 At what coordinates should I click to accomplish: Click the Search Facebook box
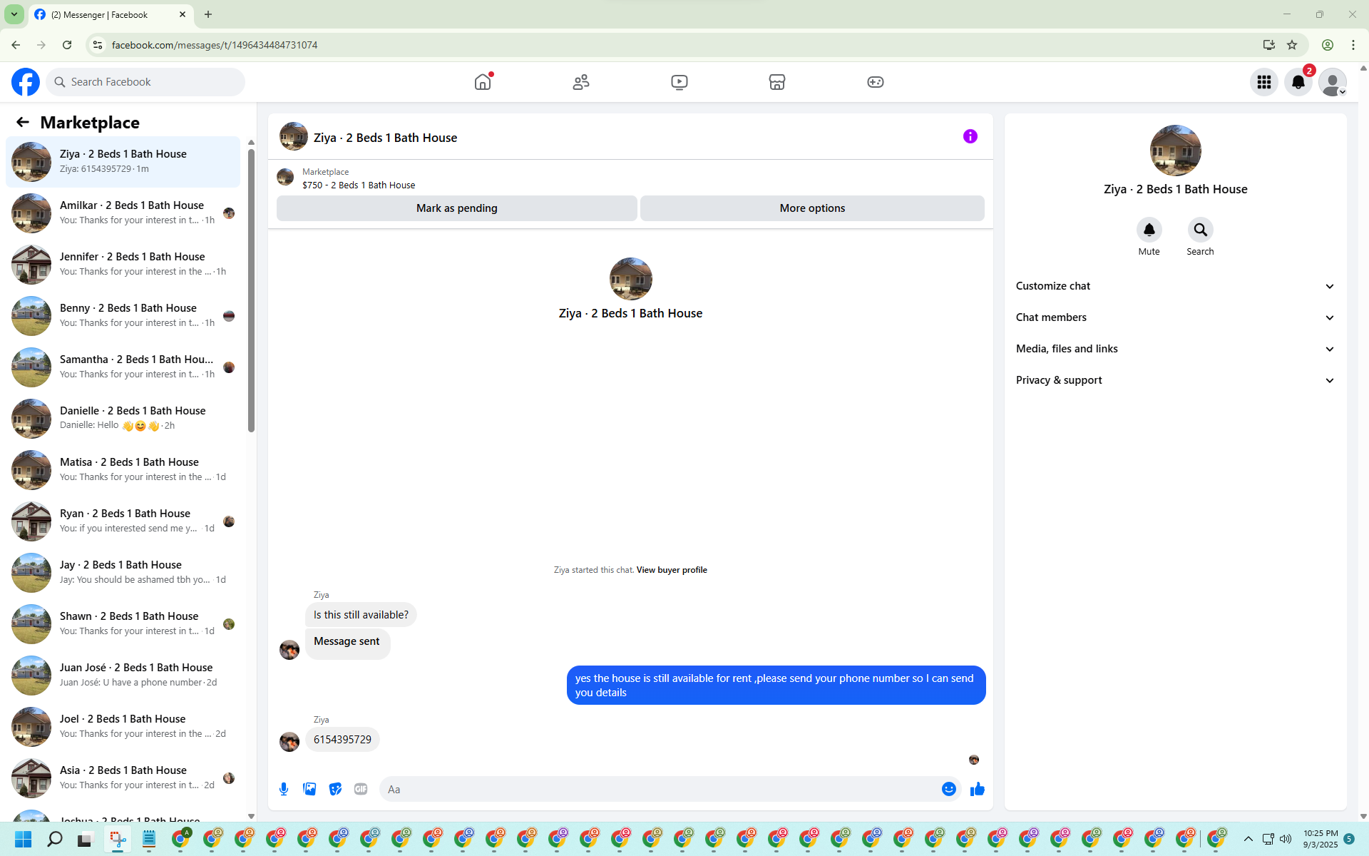coord(145,82)
